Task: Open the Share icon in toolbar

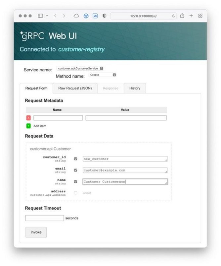Action: click(x=182, y=16)
